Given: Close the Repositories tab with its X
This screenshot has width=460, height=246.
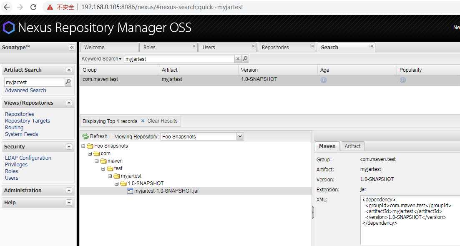Looking at the screenshot, I should point(312,46).
